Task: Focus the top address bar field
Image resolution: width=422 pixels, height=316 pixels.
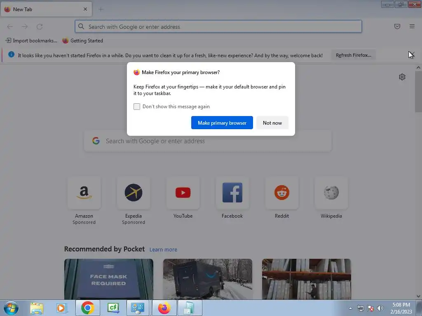Action: click(218, 27)
